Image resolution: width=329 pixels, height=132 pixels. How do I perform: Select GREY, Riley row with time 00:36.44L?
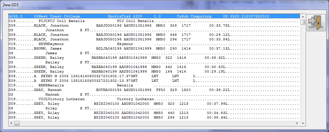(x=154, y=118)
